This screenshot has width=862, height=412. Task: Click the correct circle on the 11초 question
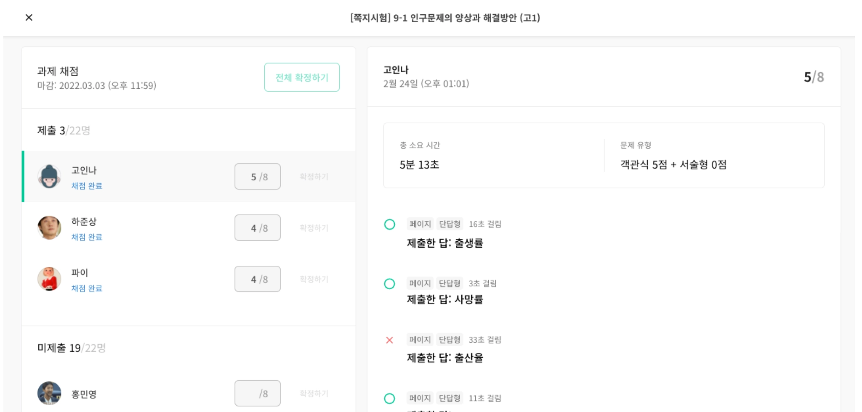[x=390, y=399]
